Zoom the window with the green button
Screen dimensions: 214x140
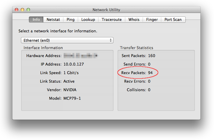(x=28, y=10)
